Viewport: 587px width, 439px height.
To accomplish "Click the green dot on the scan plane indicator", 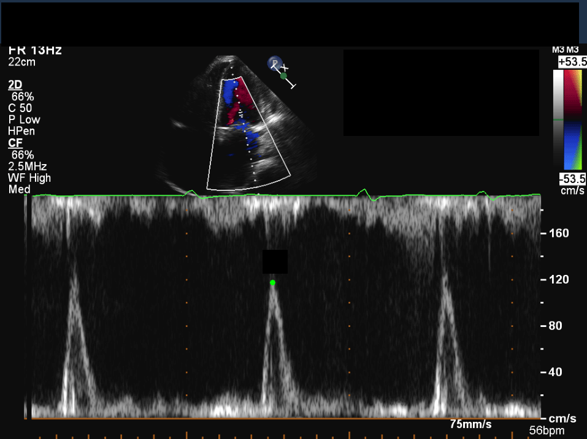I will coord(283,76).
